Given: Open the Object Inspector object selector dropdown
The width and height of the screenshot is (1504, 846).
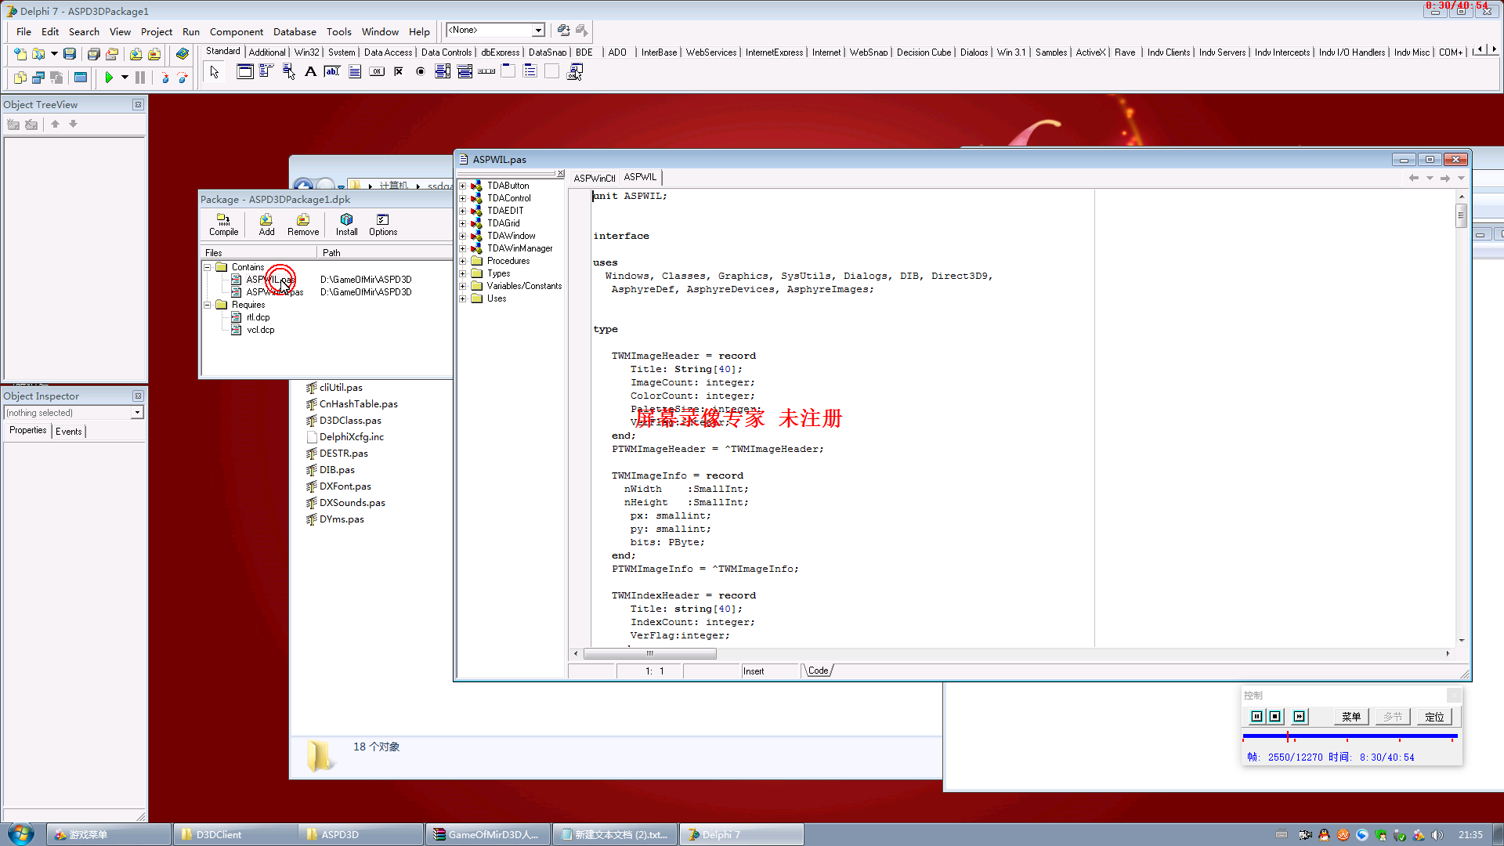Looking at the screenshot, I should (x=137, y=413).
